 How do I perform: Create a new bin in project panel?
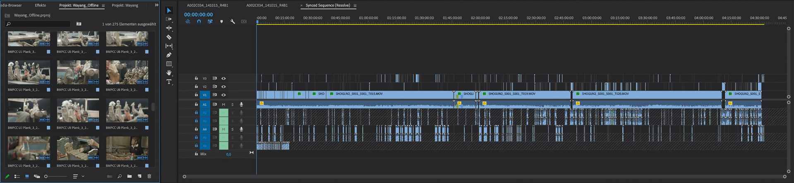click(130, 176)
